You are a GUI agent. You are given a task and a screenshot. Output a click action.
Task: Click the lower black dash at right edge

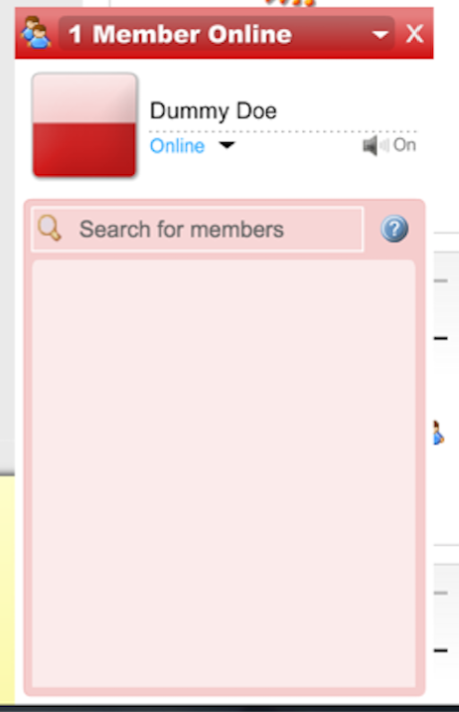pos(441,650)
